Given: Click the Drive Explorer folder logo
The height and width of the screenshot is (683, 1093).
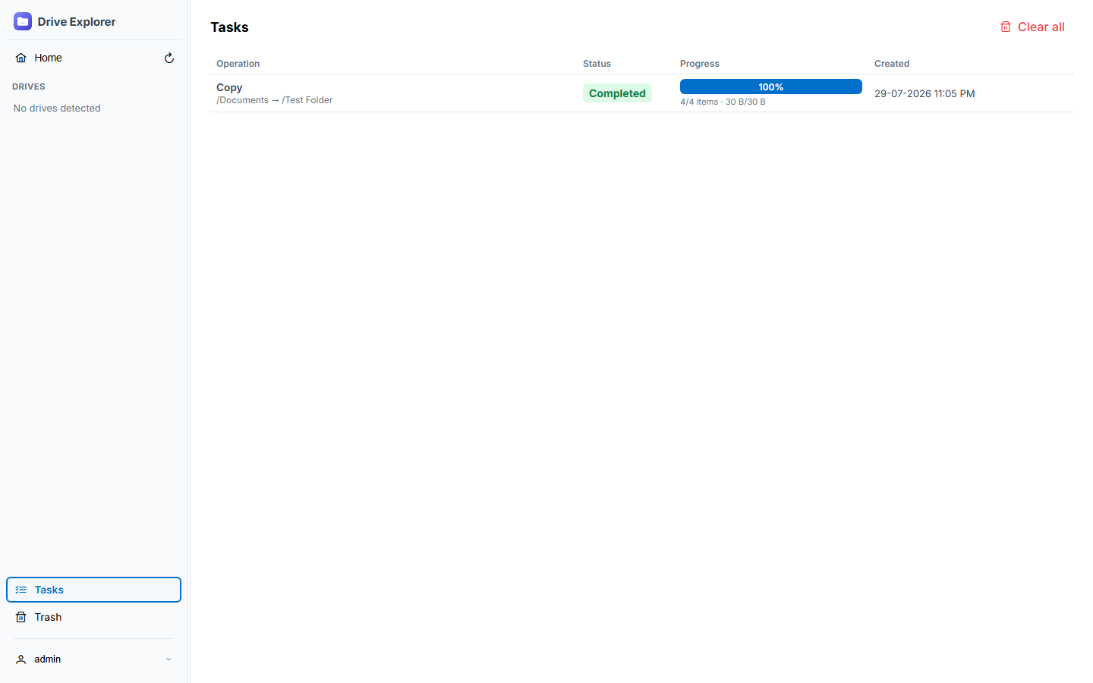Looking at the screenshot, I should [x=23, y=21].
